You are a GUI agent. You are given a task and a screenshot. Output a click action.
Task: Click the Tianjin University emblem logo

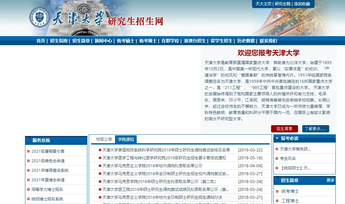click(40, 17)
